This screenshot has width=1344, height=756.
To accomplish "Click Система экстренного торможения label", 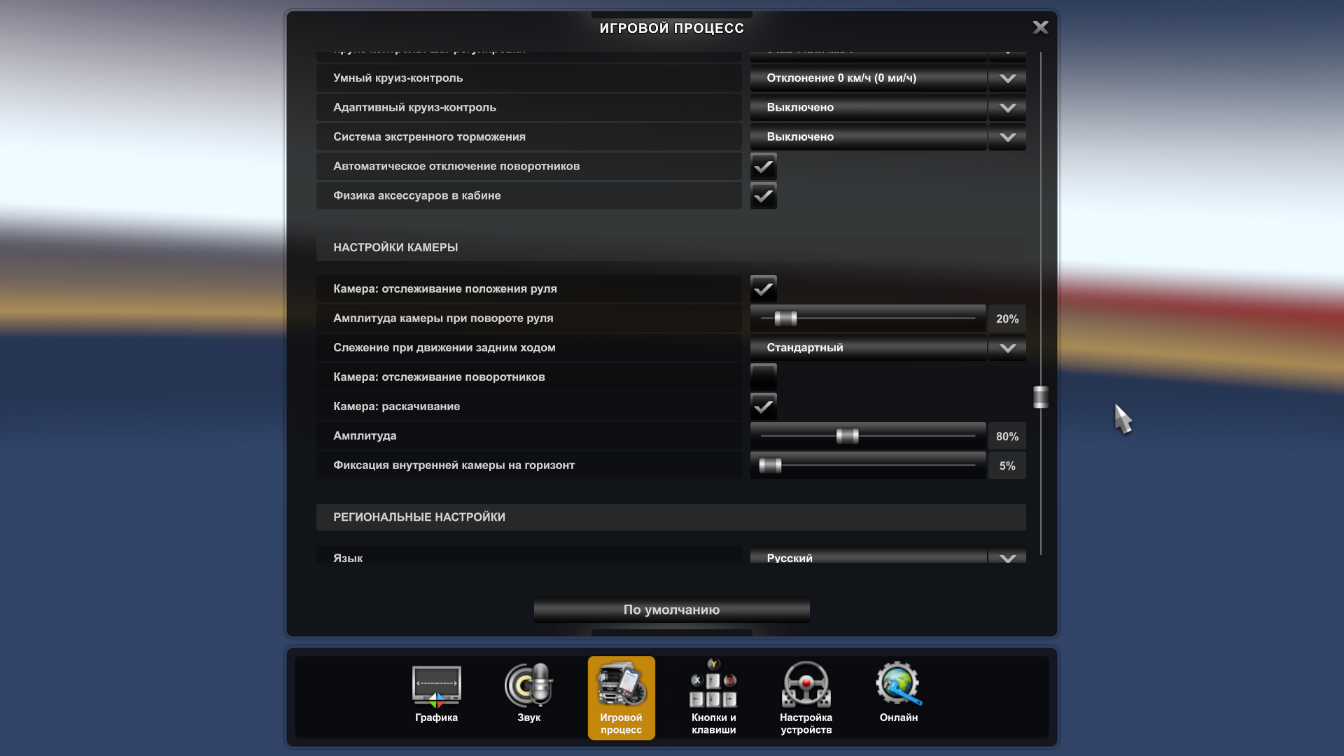I will coord(429,137).
